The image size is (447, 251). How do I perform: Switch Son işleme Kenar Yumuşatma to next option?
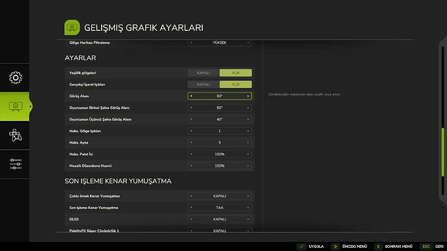[x=248, y=208]
